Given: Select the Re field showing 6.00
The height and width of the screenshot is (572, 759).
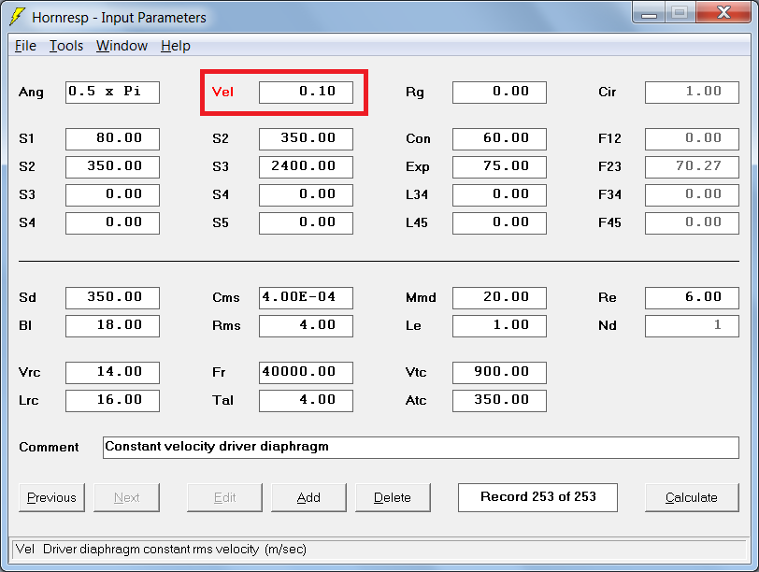Looking at the screenshot, I should coord(692,297).
